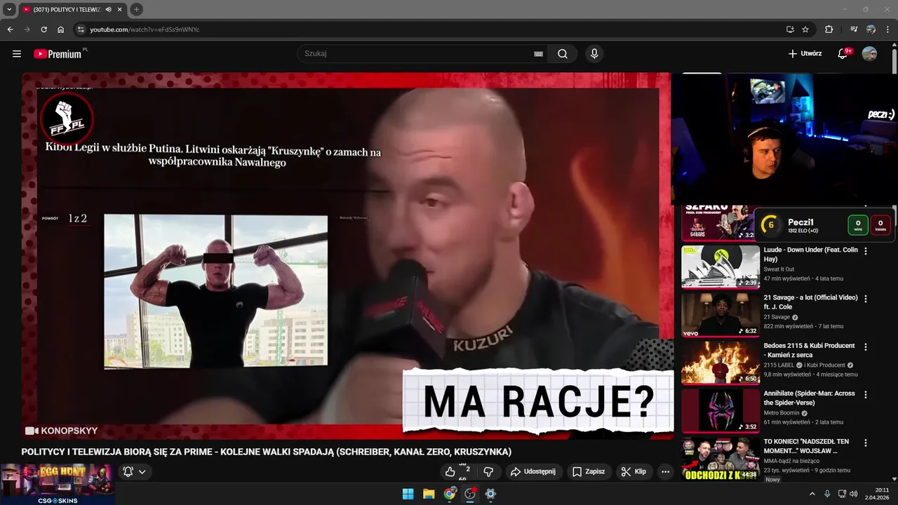898x505 pixels.
Task: View site information for youtube.com
Action: tap(81, 29)
